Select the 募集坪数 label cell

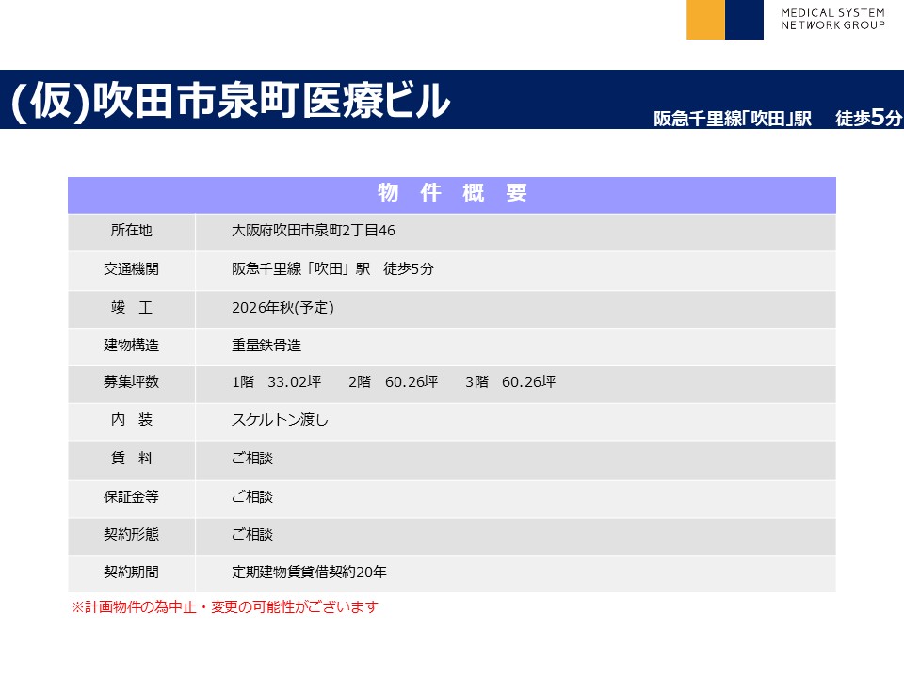[132, 383]
